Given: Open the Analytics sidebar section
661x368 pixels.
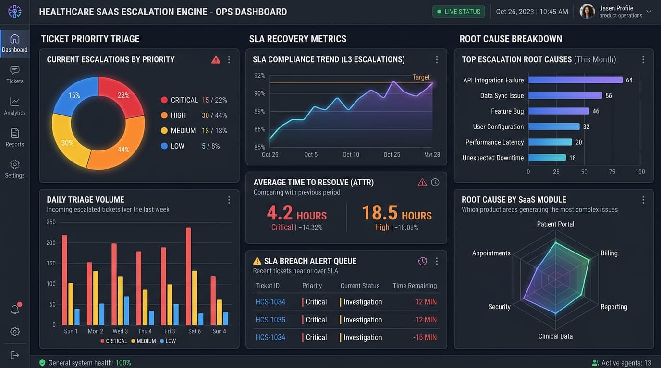Looking at the screenshot, I should click(15, 106).
